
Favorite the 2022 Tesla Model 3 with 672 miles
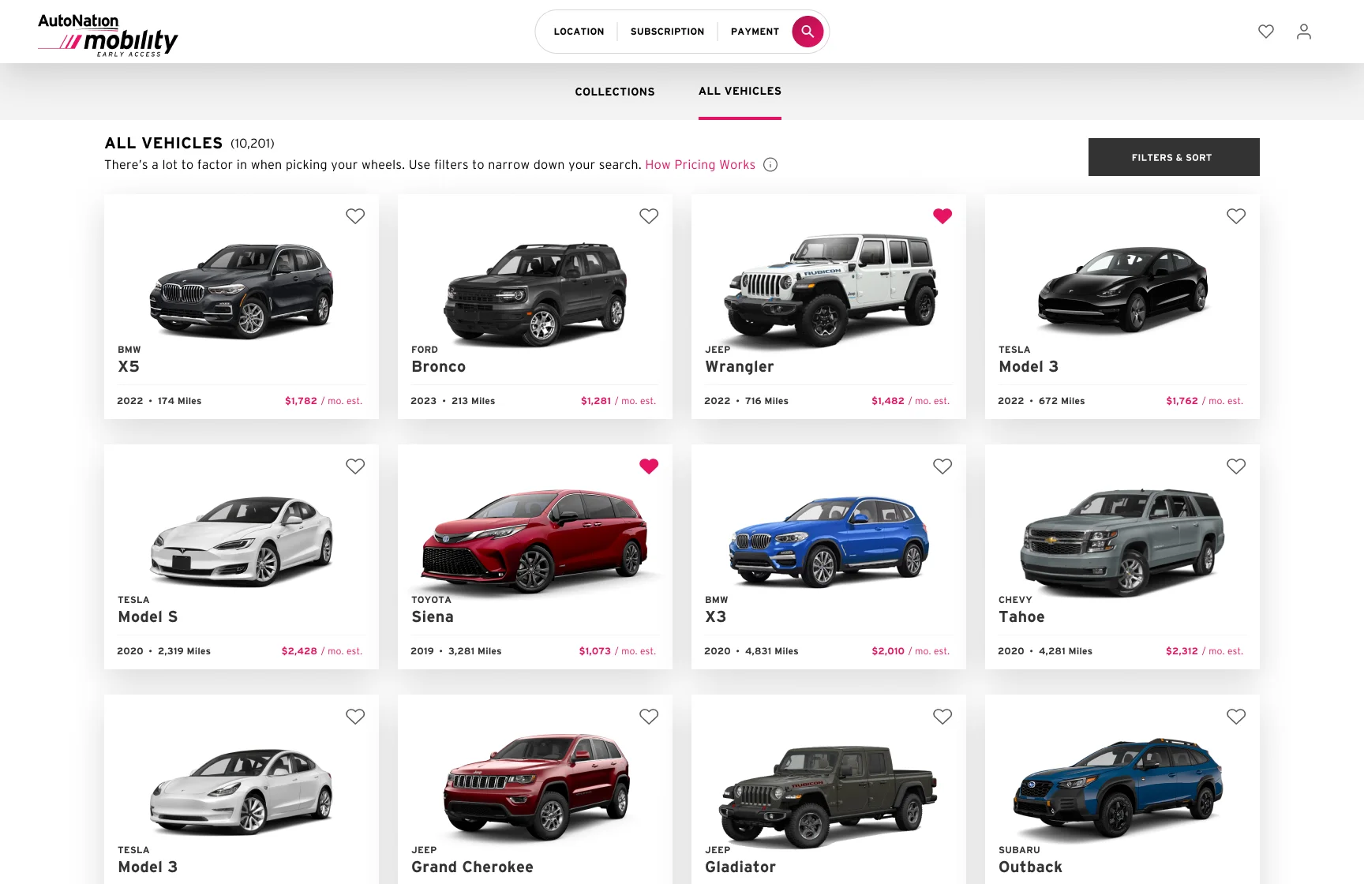tap(1236, 216)
